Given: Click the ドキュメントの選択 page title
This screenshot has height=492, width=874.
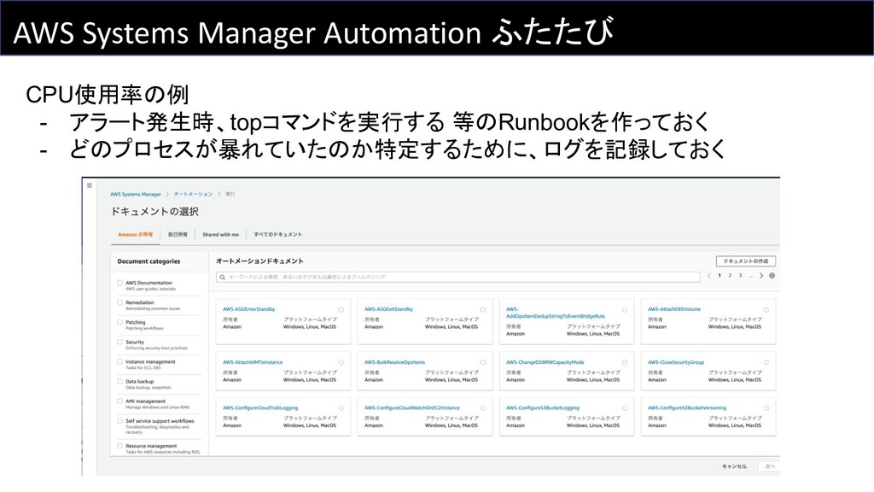Looking at the screenshot, I should point(154,212).
